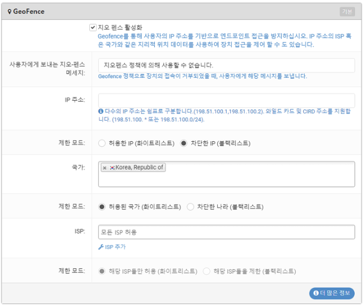Click the geofence message text field

227,65
